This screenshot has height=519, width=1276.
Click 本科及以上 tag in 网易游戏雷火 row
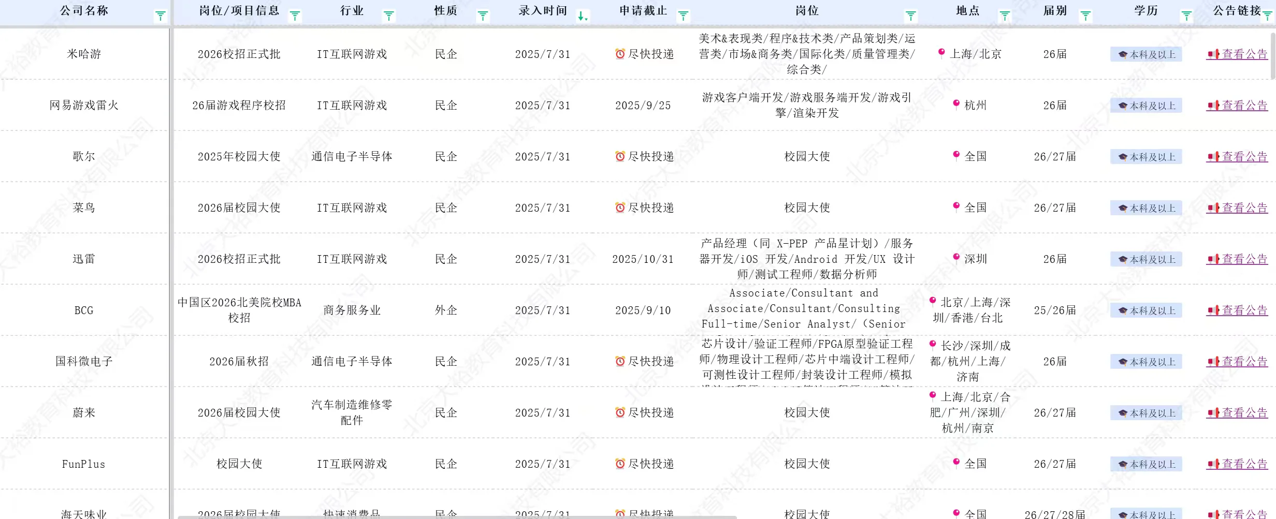[x=1146, y=106]
